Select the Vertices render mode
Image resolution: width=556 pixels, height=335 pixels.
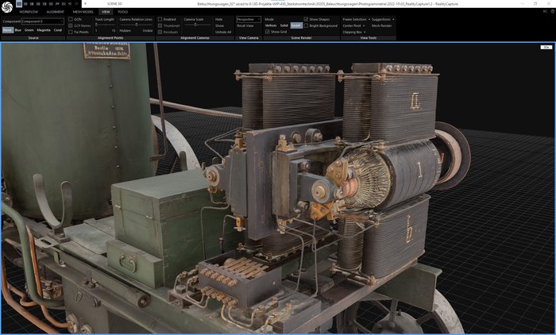pos(271,25)
